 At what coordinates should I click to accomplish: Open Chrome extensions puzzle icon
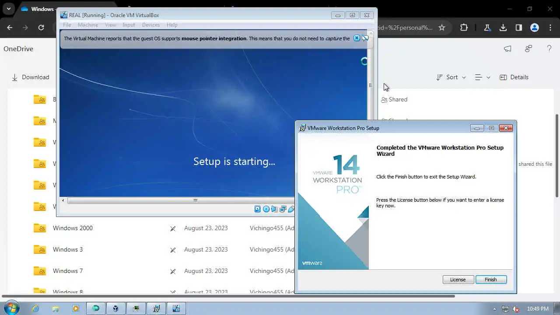coord(464,28)
